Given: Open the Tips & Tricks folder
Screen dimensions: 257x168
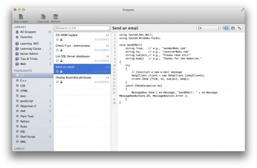Looking at the screenshot, I should point(33,59).
